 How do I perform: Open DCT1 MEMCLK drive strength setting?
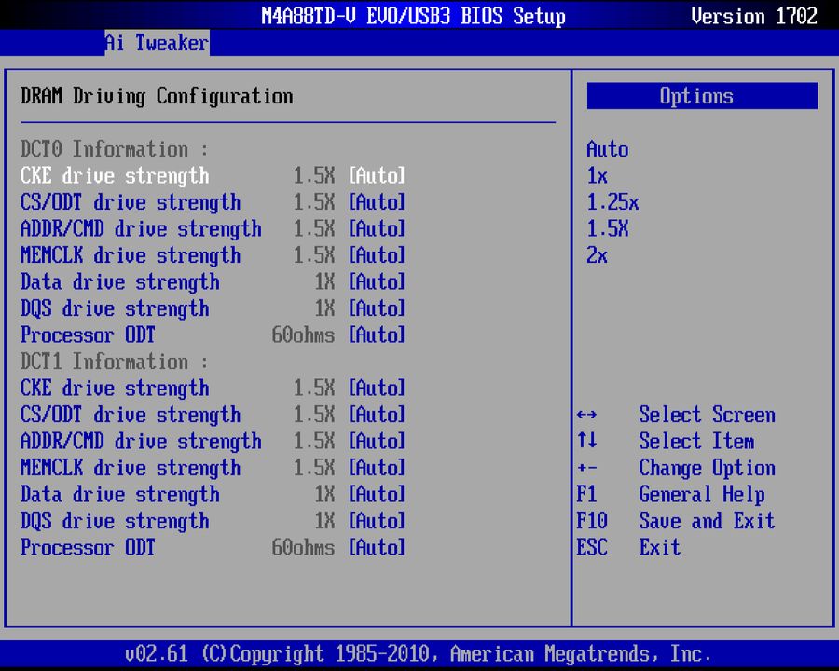[x=131, y=468]
